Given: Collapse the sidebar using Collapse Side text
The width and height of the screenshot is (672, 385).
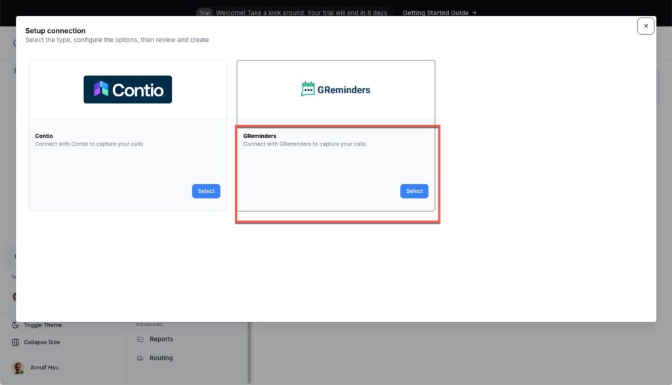Looking at the screenshot, I should pyautogui.click(x=42, y=342).
